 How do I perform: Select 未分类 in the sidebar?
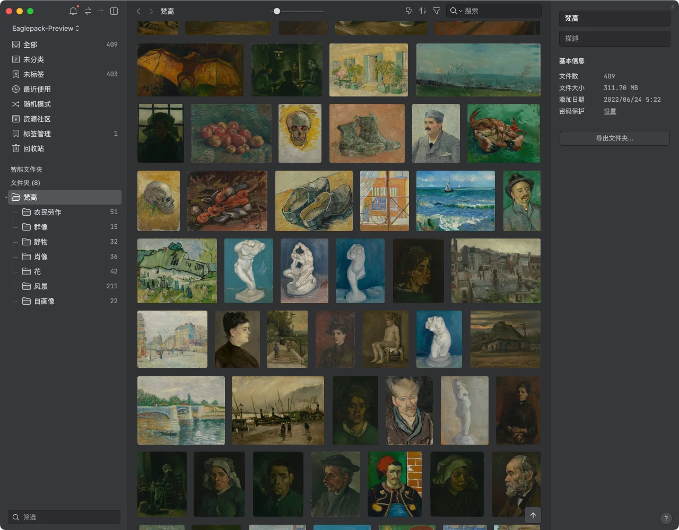click(65, 59)
